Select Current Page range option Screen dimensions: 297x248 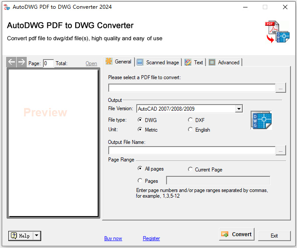pos(205,169)
